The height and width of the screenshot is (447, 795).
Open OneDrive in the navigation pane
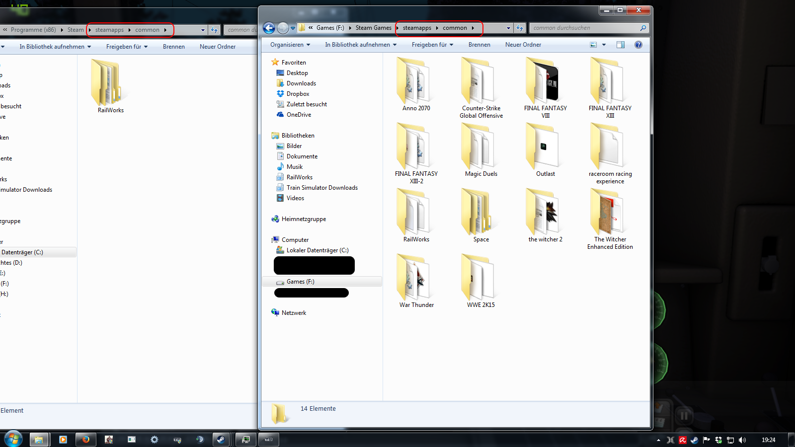tap(299, 115)
